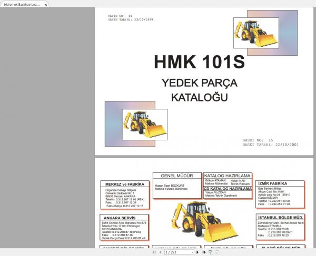
Task: Click the large central backhoe image on page two
Action: point(204,221)
